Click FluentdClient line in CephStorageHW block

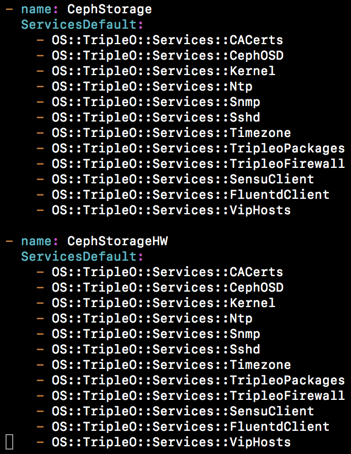(190, 427)
